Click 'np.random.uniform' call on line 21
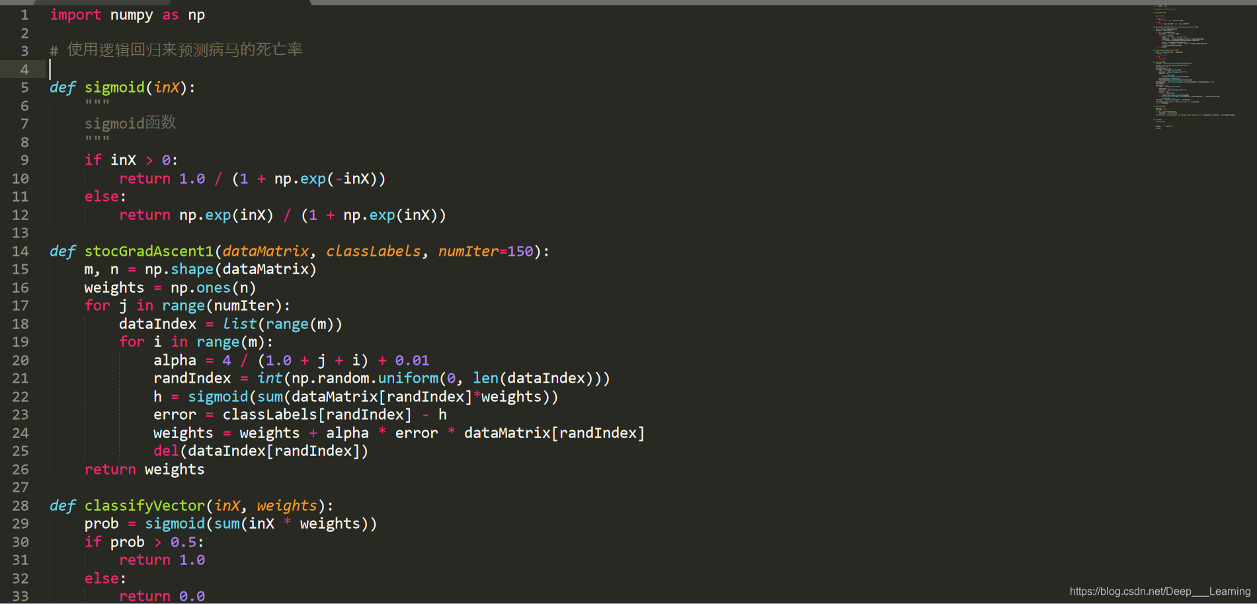The width and height of the screenshot is (1257, 604). coord(365,378)
